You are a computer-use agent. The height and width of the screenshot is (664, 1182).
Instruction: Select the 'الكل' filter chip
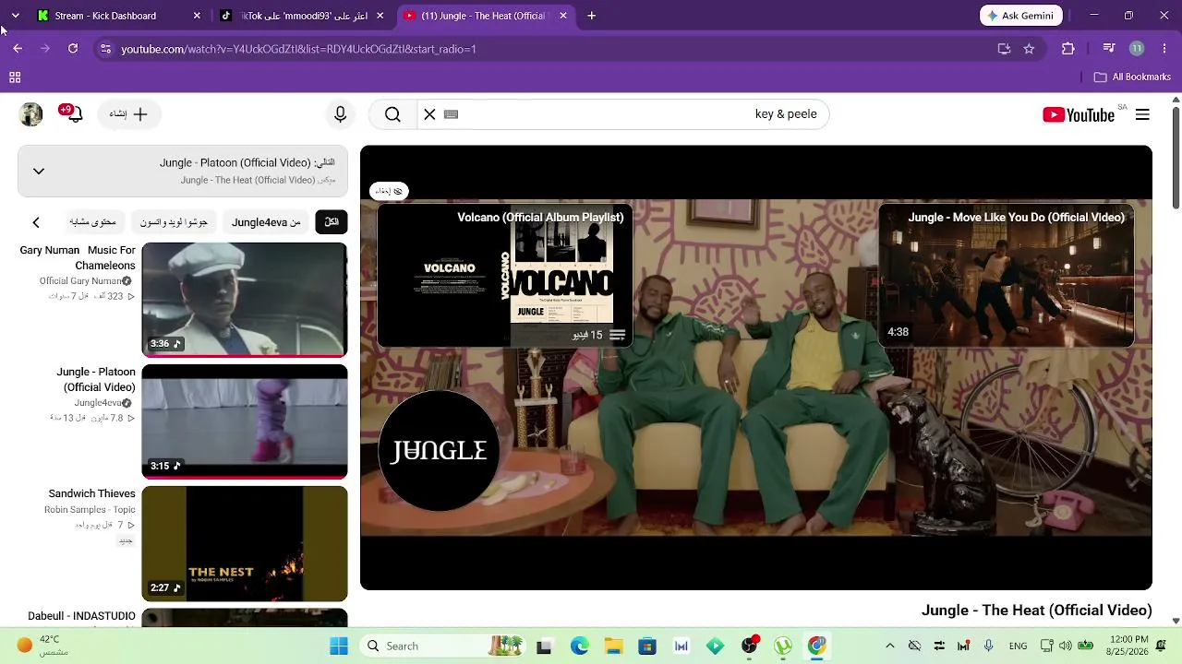pos(332,222)
